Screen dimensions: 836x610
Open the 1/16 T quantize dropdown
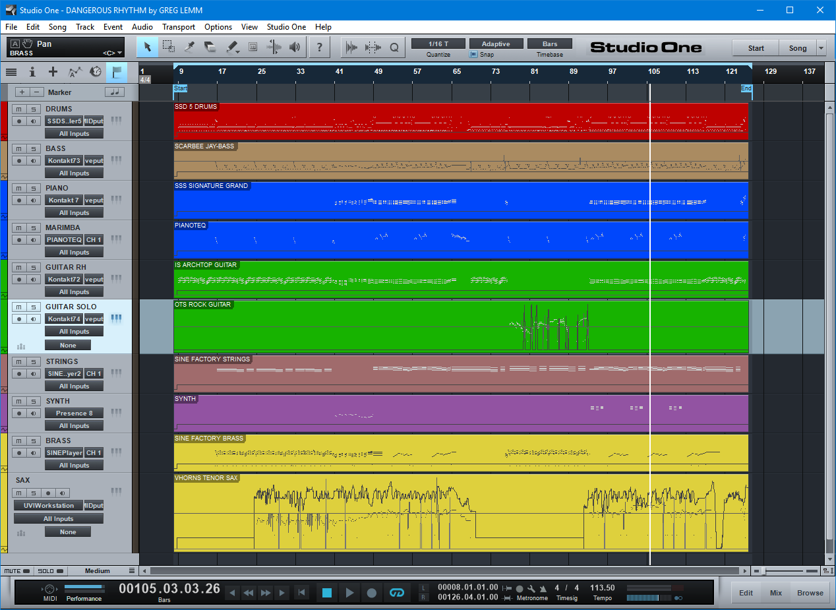tap(438, 44)
